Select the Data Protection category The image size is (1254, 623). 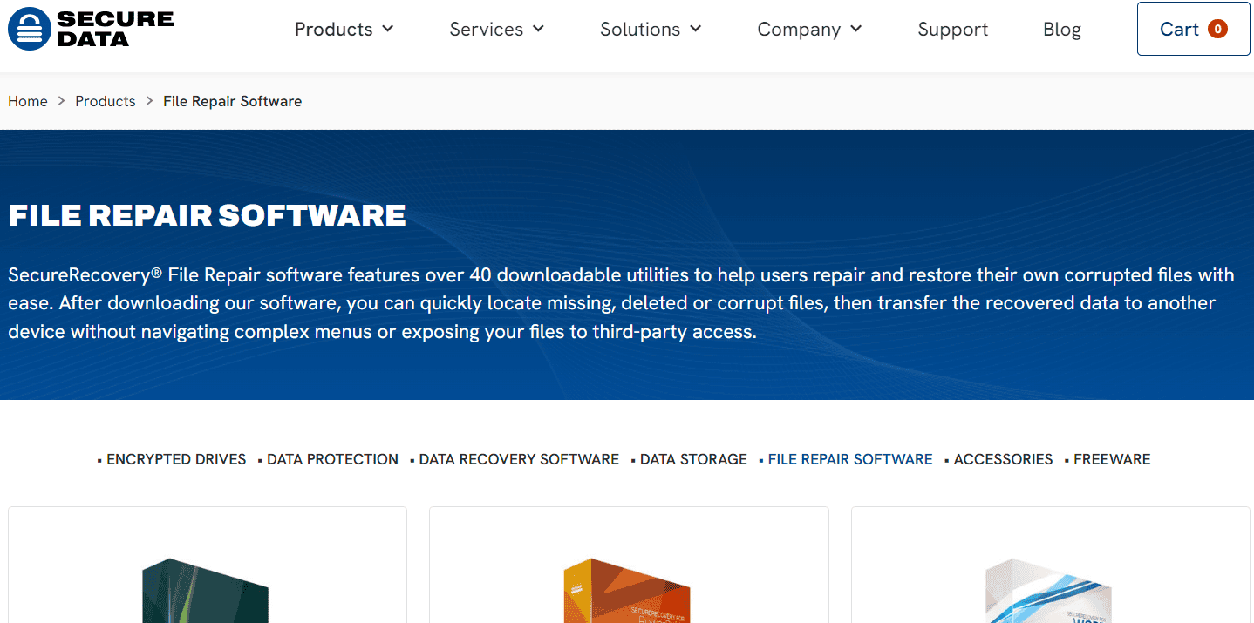pyautogui.click(x=332, y=459)
